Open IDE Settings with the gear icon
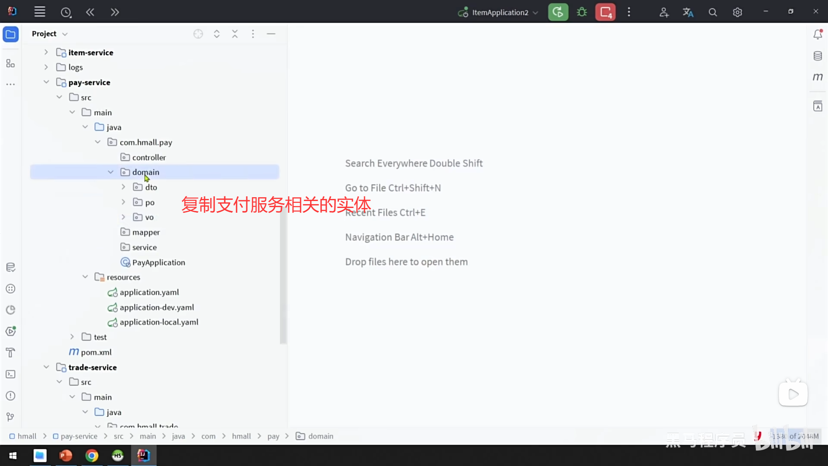828x466 pixels. tap(737, 12)
